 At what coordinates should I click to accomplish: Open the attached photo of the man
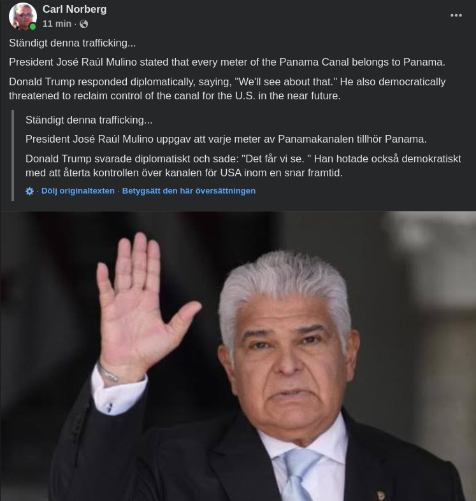click(x=238, y=356)
